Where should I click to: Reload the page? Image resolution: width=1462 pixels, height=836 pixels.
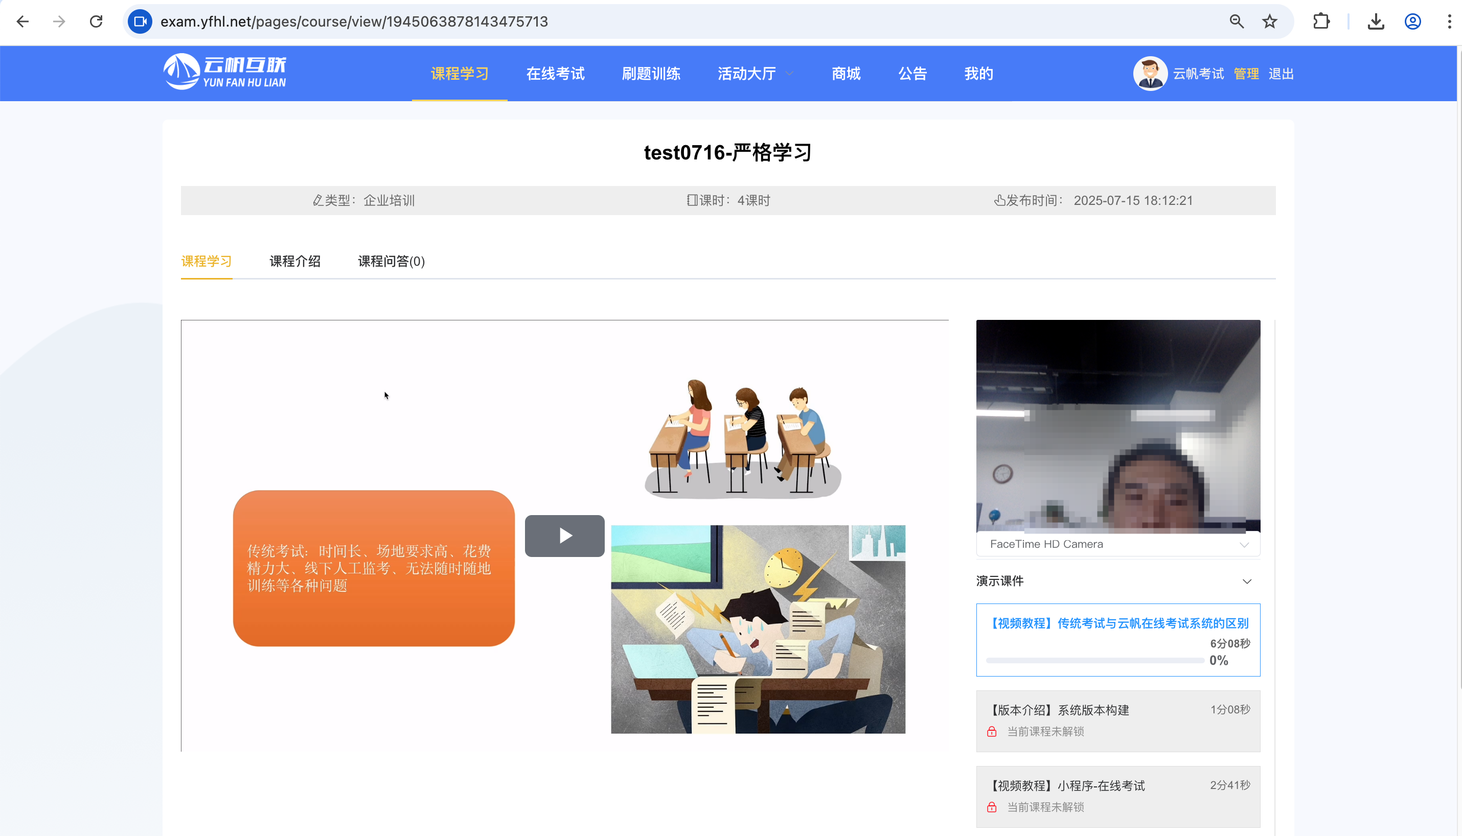click(x=97, y=22)
